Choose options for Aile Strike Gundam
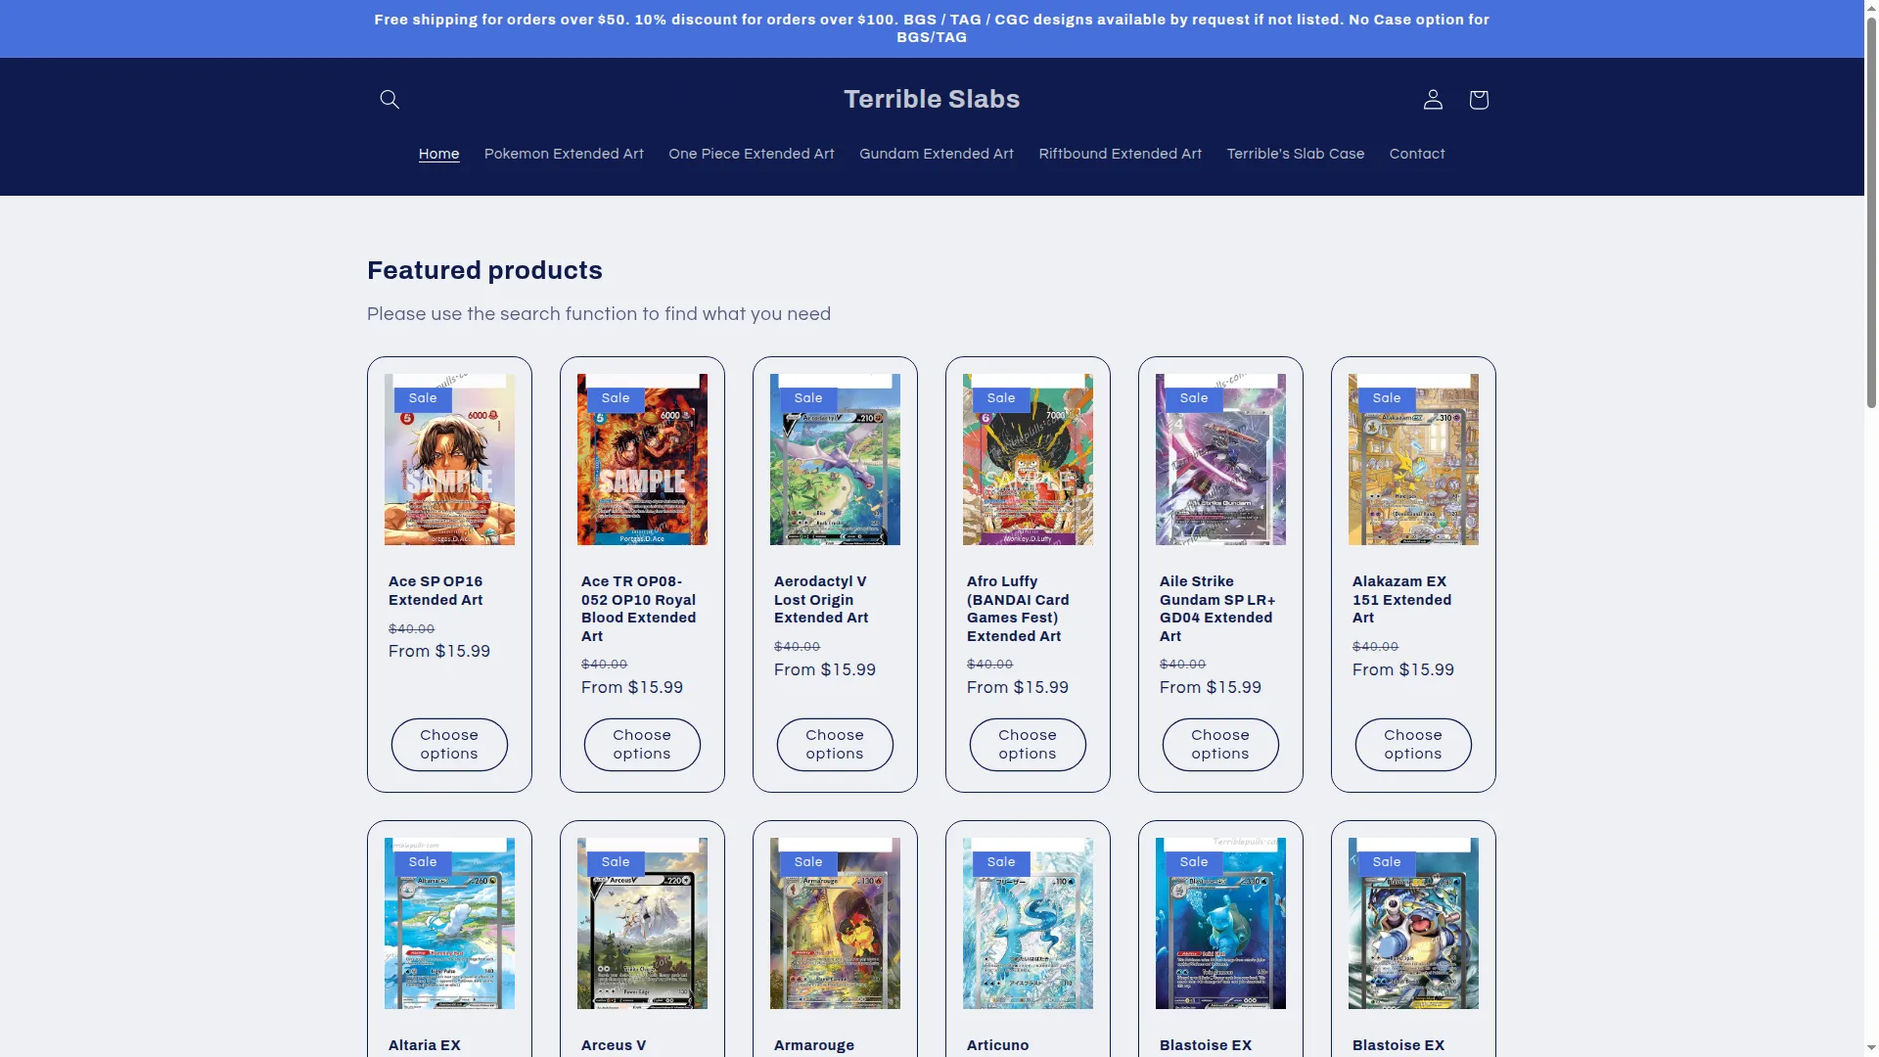The height and width of the screenshot is (1057, 1879). click(x=1220, y=745)
